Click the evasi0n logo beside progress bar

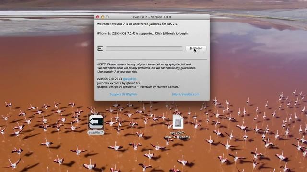pyautogui.click(x=100, y=48)
